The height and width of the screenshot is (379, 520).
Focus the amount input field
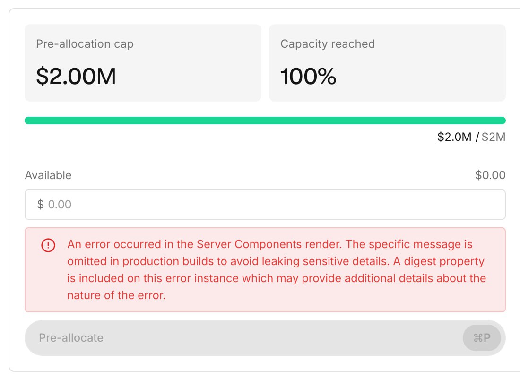(265, 205)
